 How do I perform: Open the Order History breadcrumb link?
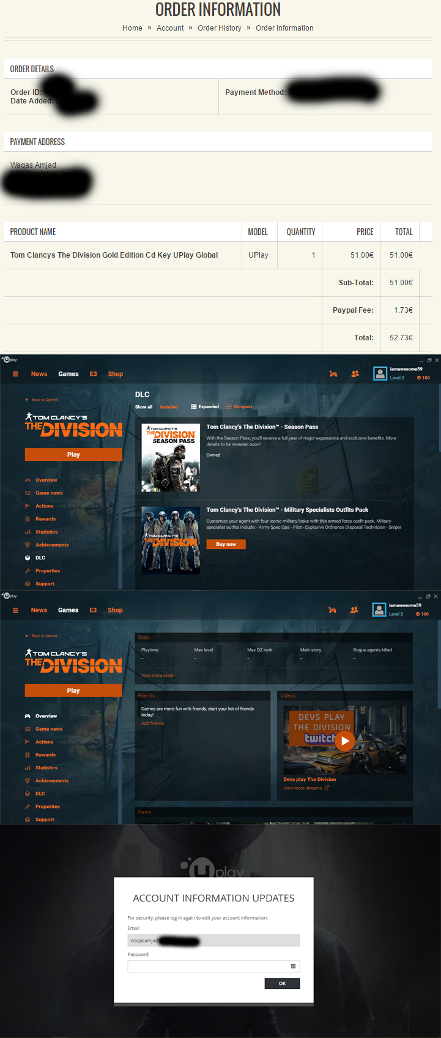[219, 28]
